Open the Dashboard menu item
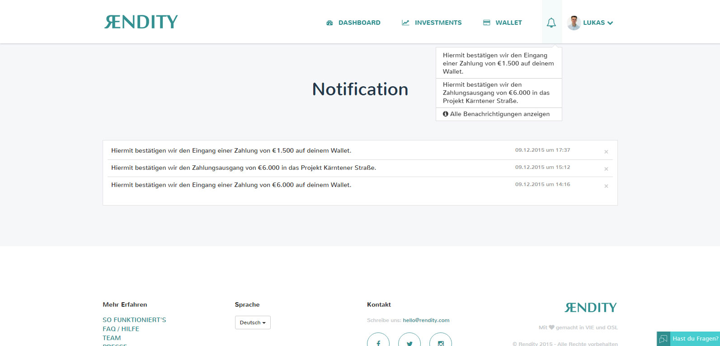 tap(353, 23)
